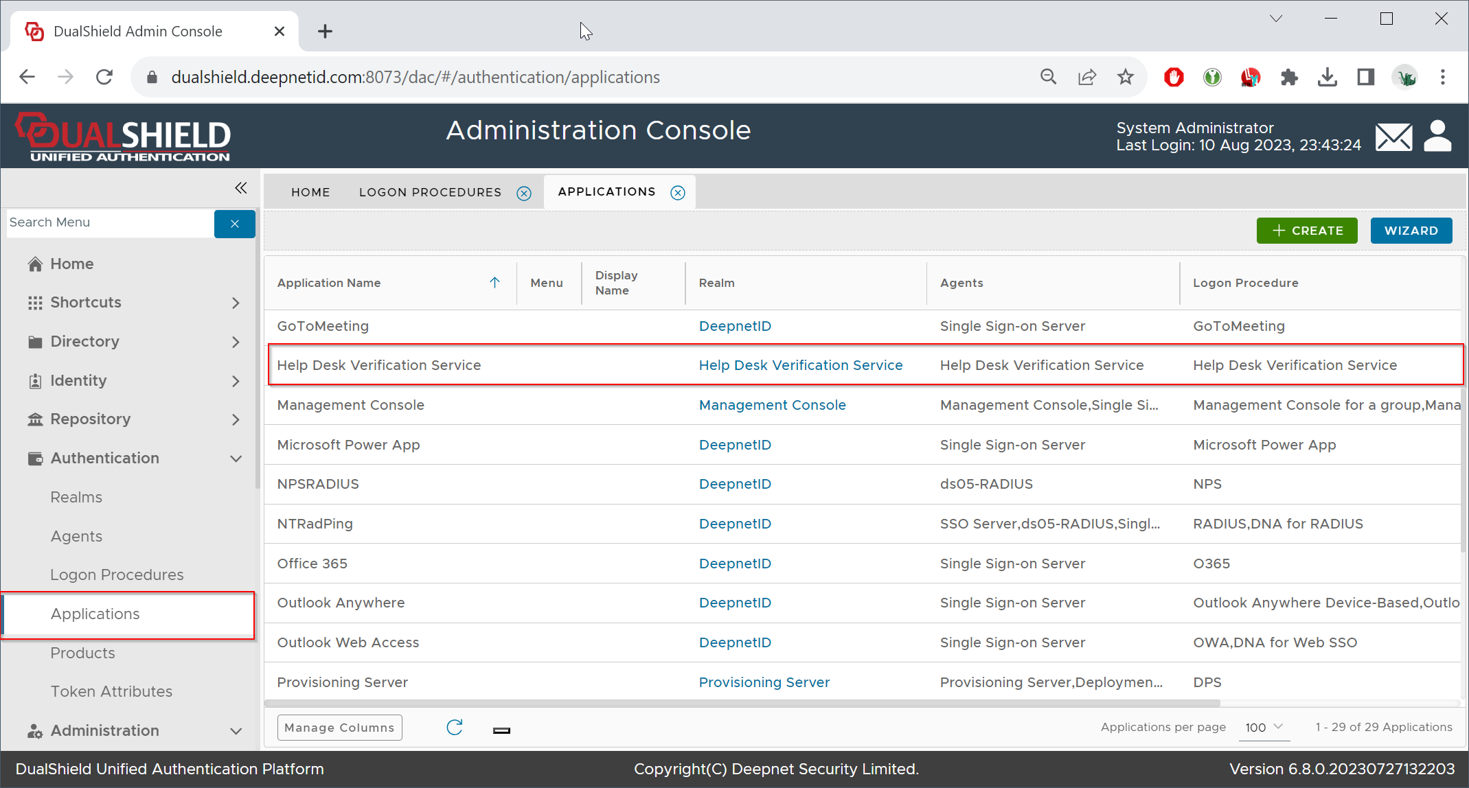
Task: Open the Applications per page dropdown
Action: (1264, 728)
